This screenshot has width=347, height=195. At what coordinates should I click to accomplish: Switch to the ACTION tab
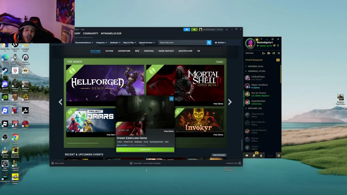coord(109,51)
